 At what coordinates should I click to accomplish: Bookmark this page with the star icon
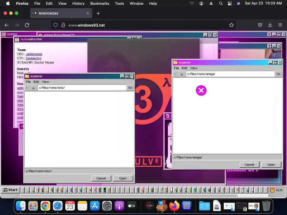231,25
